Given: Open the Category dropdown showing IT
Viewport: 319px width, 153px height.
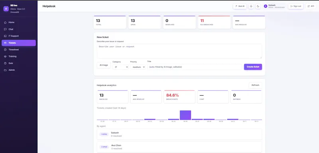Looking at the screenshot, I should point(121,67).
